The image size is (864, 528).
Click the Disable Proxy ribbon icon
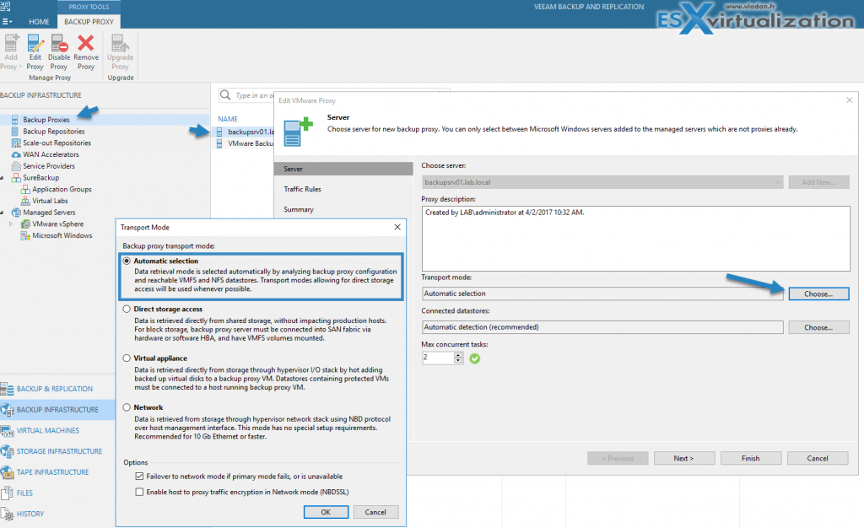[x=59, y=51]
